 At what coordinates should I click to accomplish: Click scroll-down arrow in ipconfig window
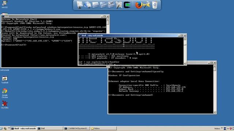point(215,112)
